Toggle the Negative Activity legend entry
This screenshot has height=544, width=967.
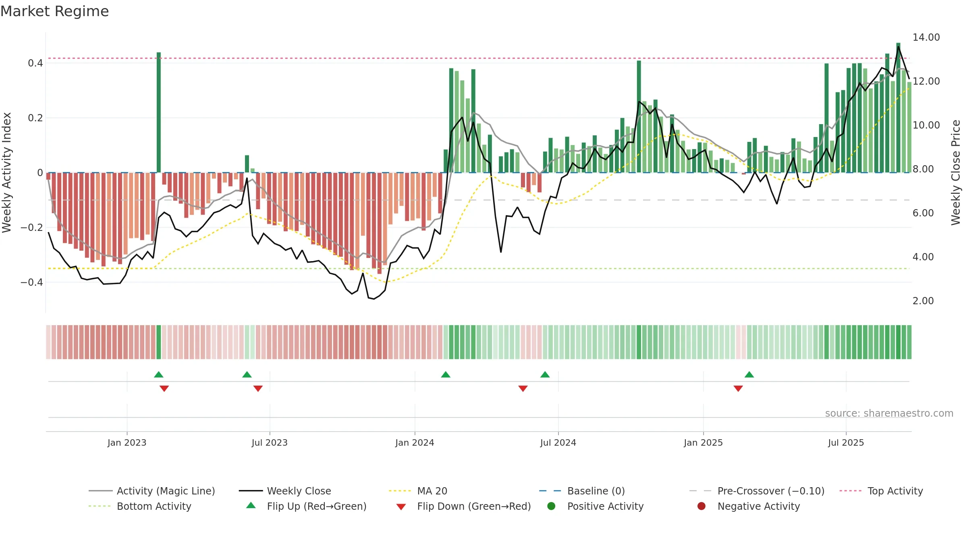tap(748, 506)
